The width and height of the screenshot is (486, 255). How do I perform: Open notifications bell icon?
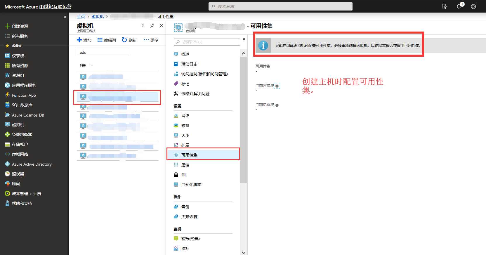pyautogui.click(x=459, y=6)
